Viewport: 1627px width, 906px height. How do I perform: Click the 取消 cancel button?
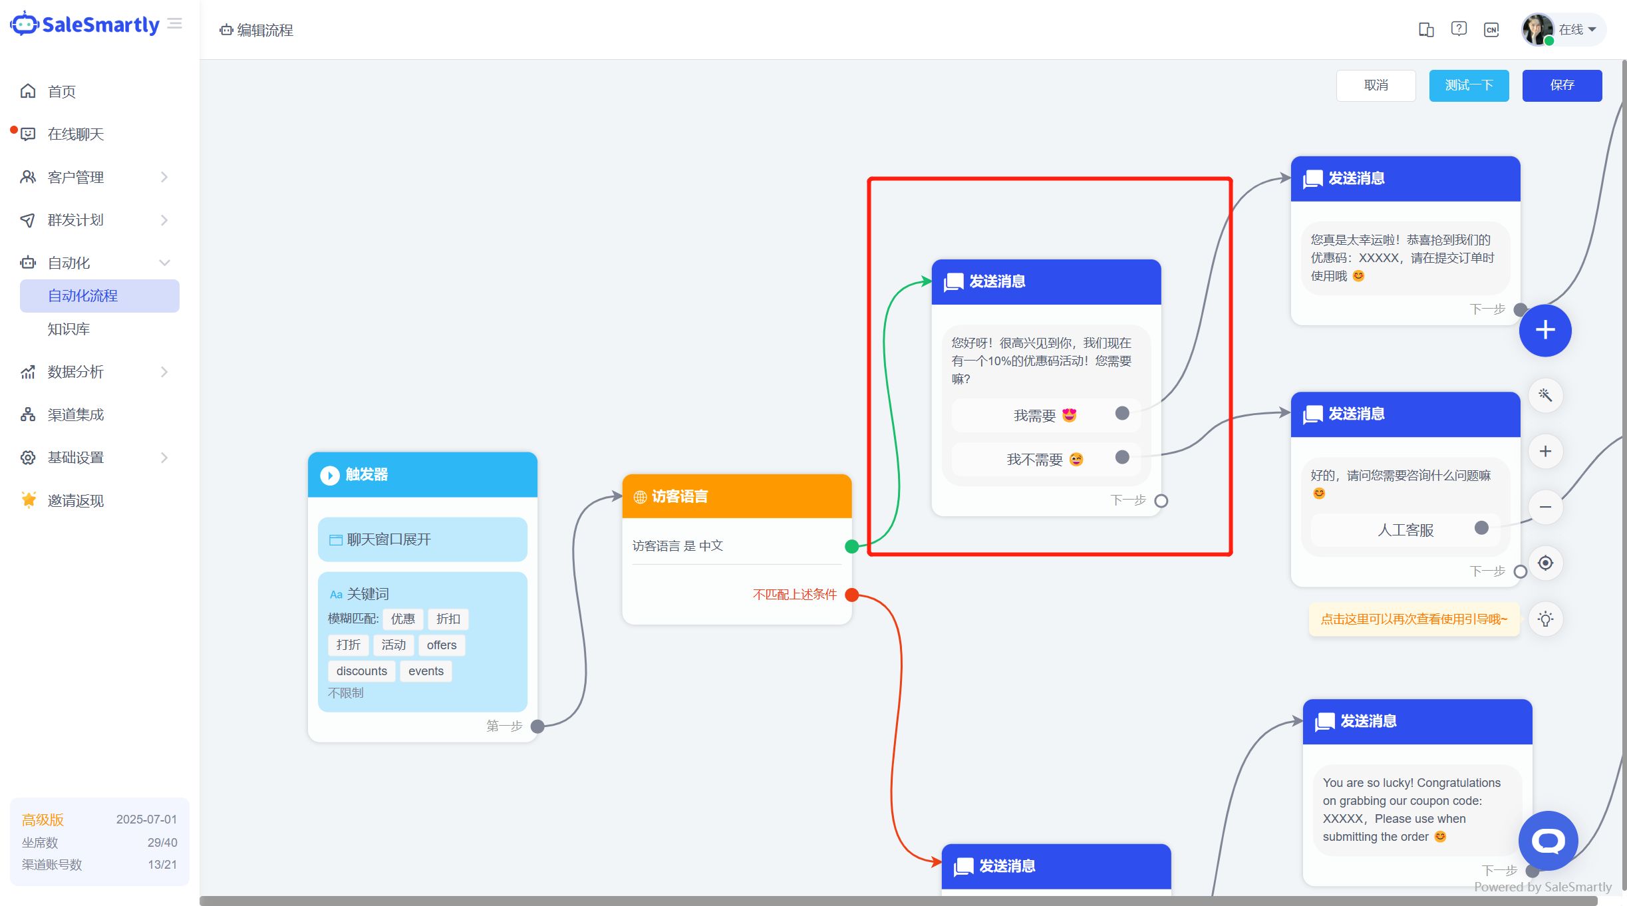1376,85
